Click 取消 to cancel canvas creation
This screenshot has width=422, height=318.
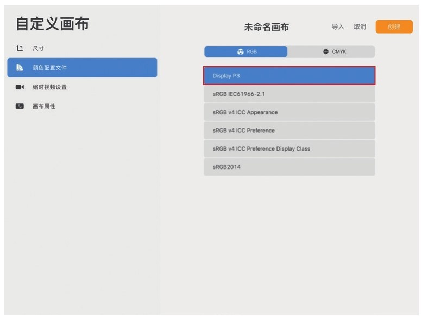click(360, 27)
